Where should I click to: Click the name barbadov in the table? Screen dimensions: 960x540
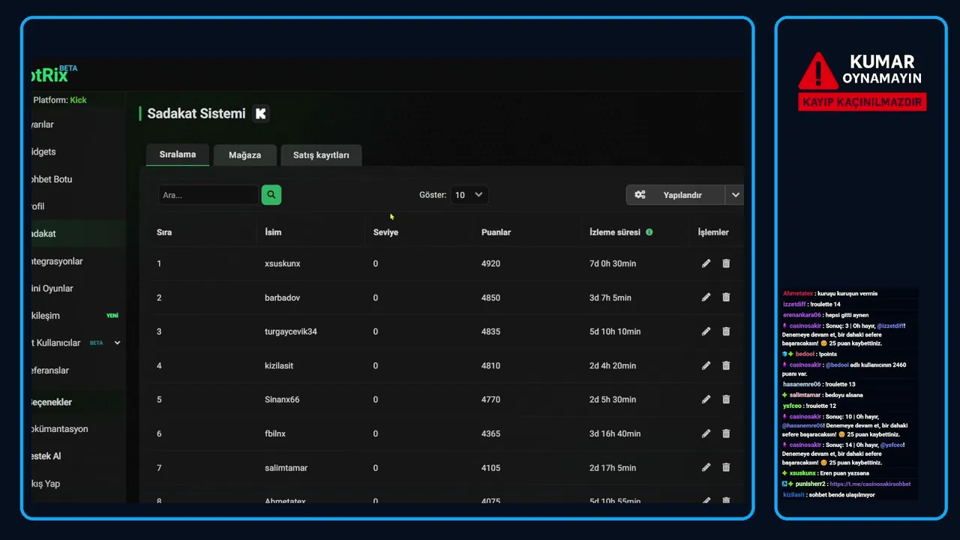[283, 298]
